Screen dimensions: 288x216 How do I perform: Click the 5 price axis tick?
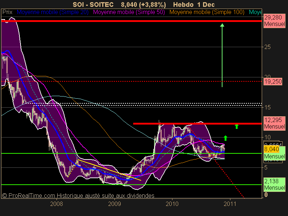266,167
